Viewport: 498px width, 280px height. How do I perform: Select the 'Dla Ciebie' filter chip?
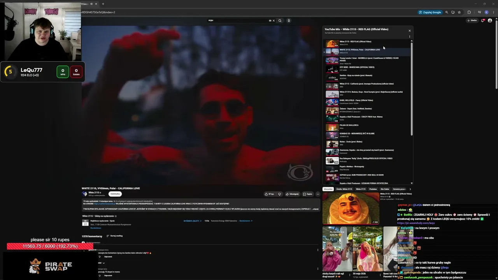(x=385, y=189)
